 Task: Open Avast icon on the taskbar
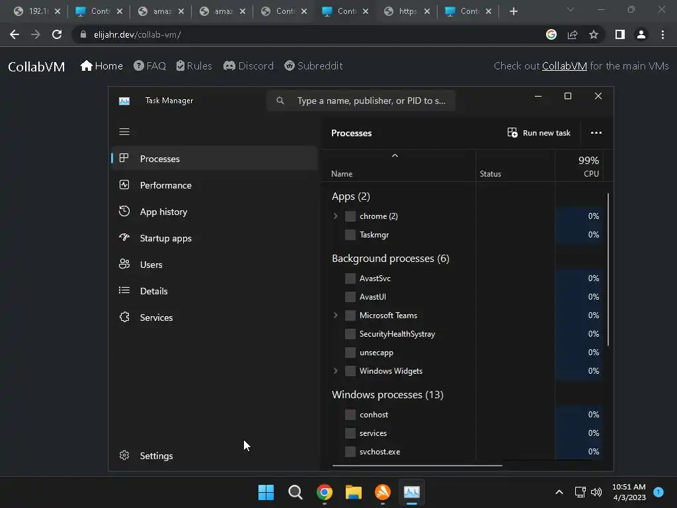coord(383,492)
